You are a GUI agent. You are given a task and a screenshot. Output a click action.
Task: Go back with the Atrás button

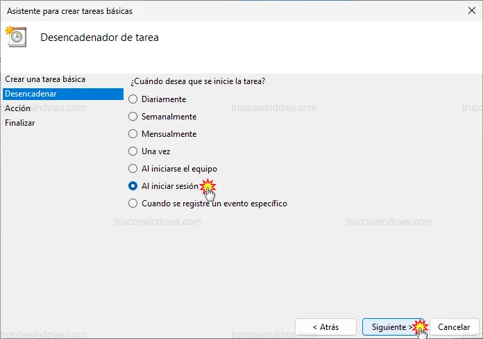325,326
